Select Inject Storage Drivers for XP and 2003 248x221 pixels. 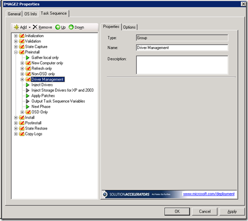coord(63,90)
